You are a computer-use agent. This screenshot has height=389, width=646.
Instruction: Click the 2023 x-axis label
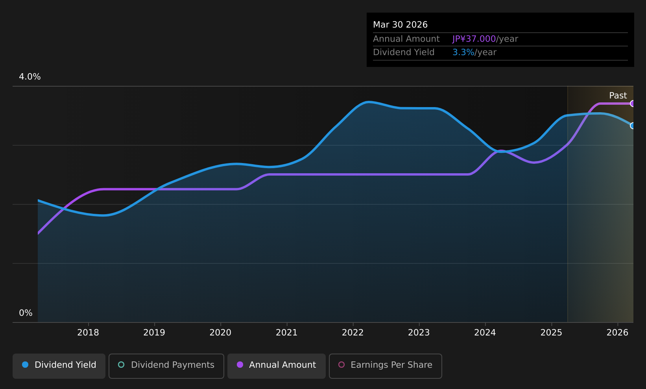[419, 333]
